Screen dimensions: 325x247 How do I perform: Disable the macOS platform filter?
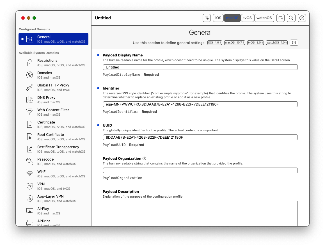pyautogui.click(x=232, y=18)
